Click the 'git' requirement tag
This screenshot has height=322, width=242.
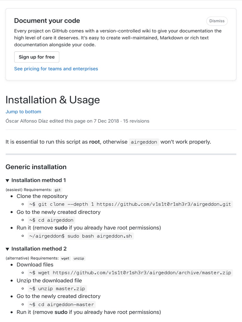pos(57,190)
